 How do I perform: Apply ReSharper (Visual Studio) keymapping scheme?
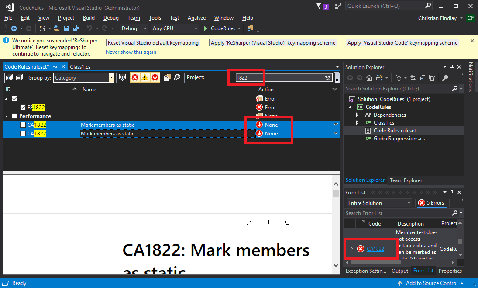(273, 43)
